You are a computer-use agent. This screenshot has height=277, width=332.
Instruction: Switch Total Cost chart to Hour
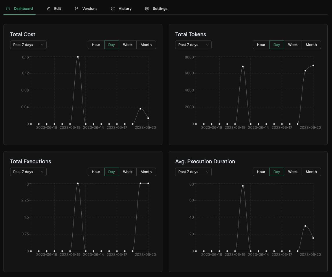tap(96, 45)
